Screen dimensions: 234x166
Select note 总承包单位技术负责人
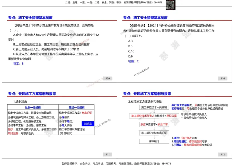pos(194,114)
